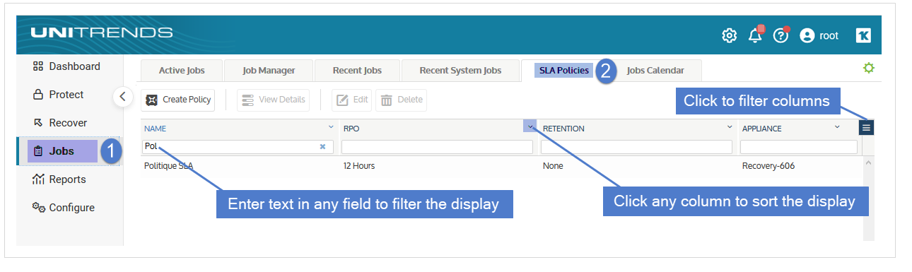The width and height of the screenshot is (912, 272).
Task: Focus the RPO filter field
Action: [437, 147]
